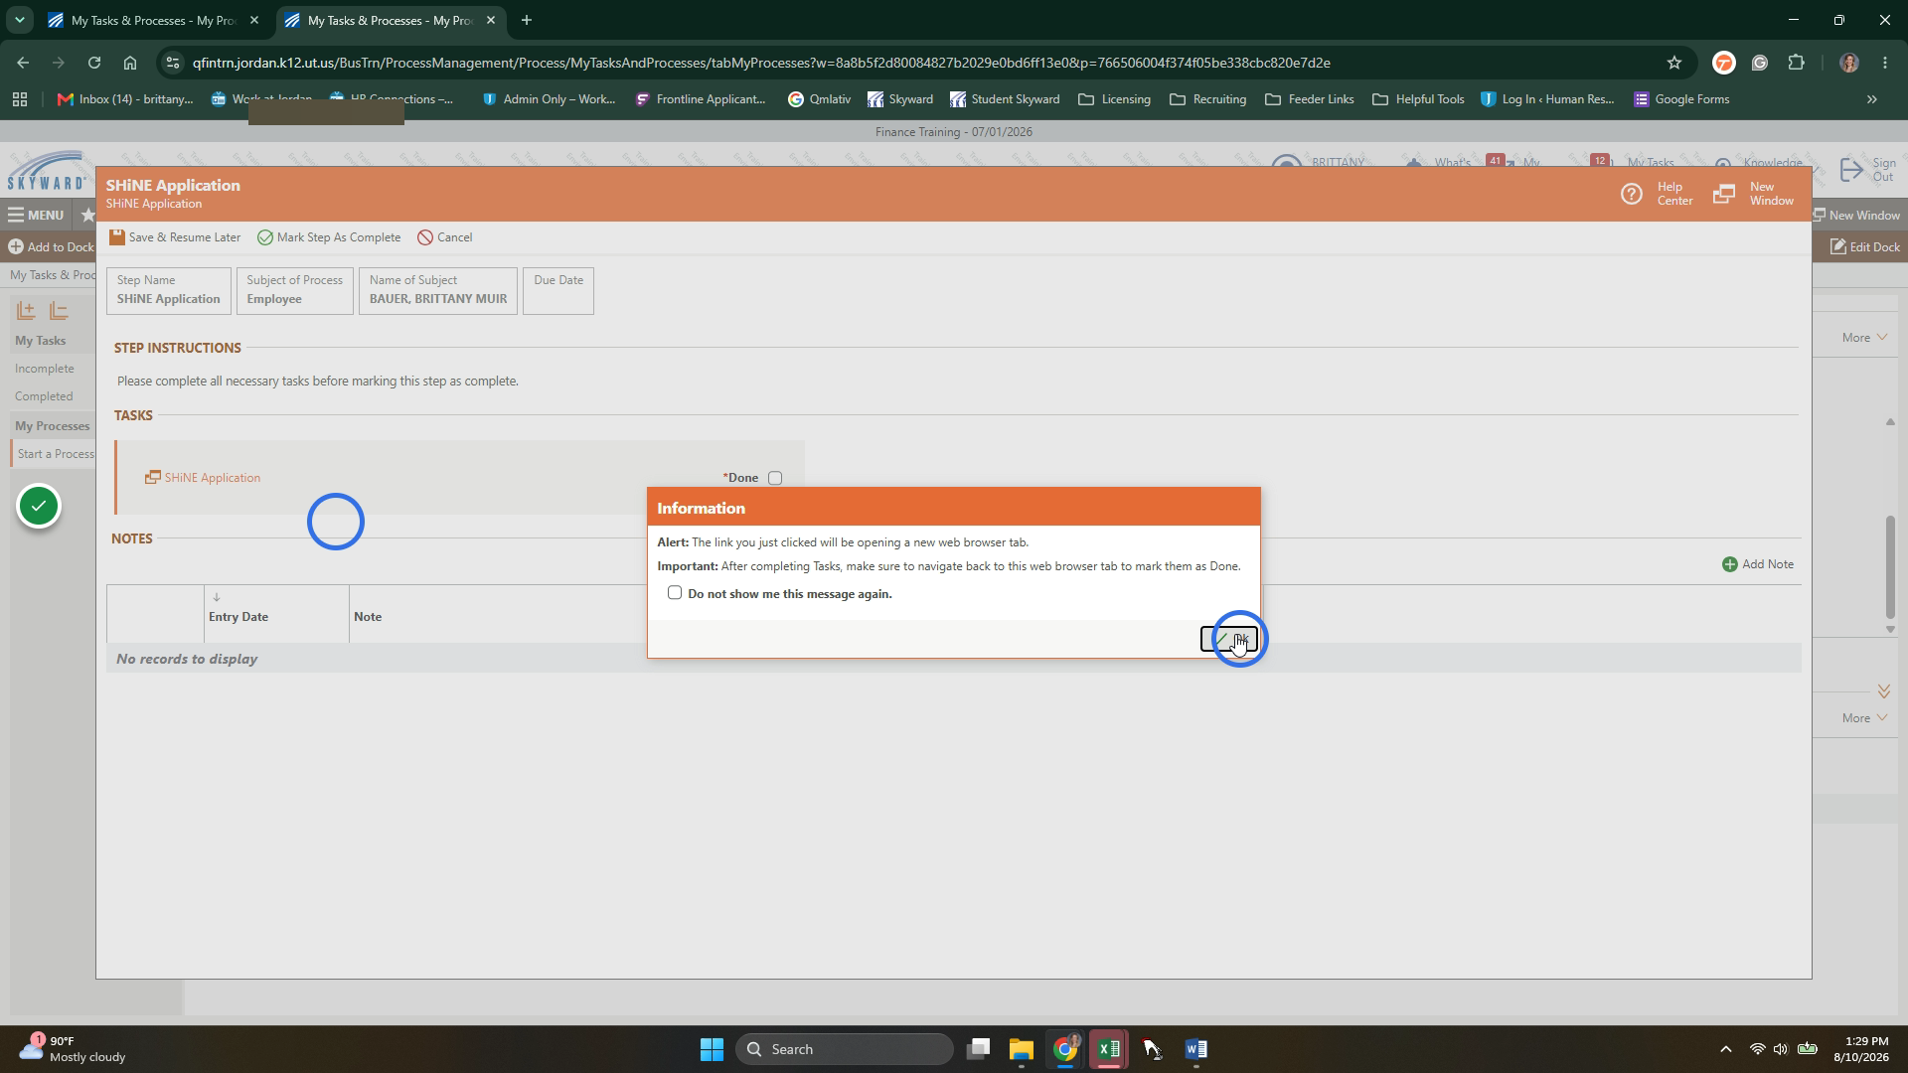Click the Note column header
The width and height of the screenshot is (1908, 1073).
(368, 617)
